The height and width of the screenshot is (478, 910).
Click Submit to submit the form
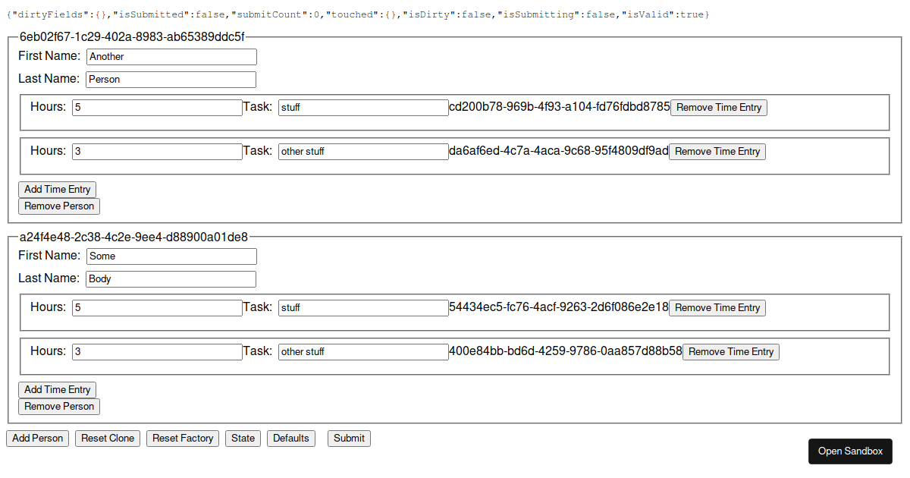click(x=349, y=438)
